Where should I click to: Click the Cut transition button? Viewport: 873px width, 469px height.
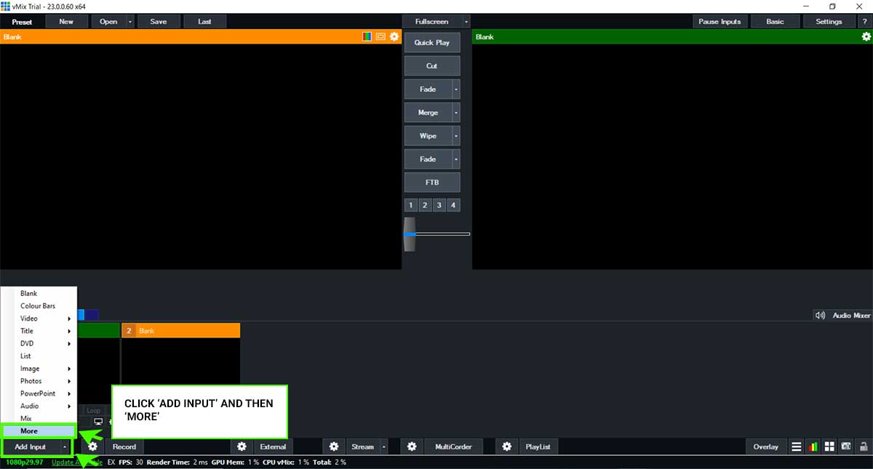pyautogui.click(x=432, y=66)
